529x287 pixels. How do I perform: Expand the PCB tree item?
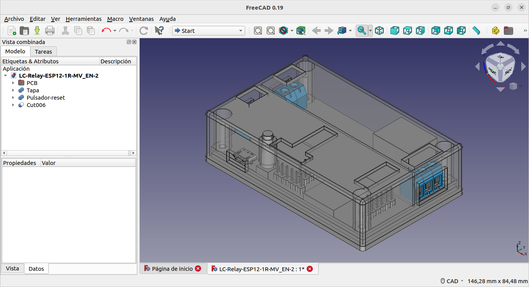(x=13, y=83)
